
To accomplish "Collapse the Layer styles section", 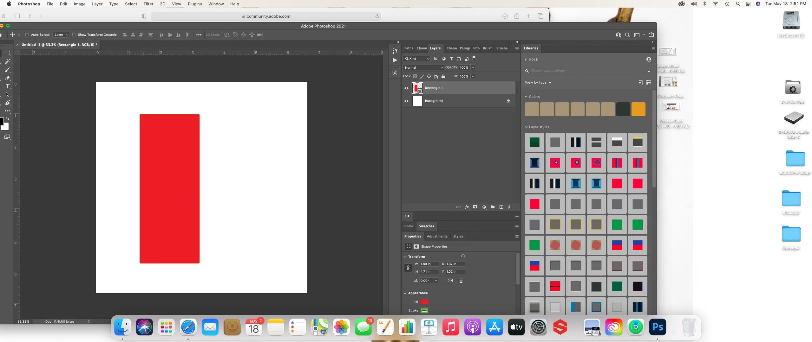I will coord(527,127).
